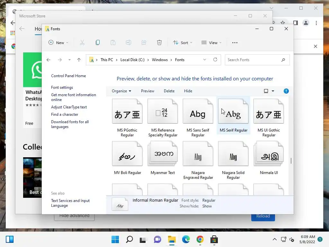This screenshot has height=247, width=329.
Task: Click the Paste clipboard icon
Action: 113,43
